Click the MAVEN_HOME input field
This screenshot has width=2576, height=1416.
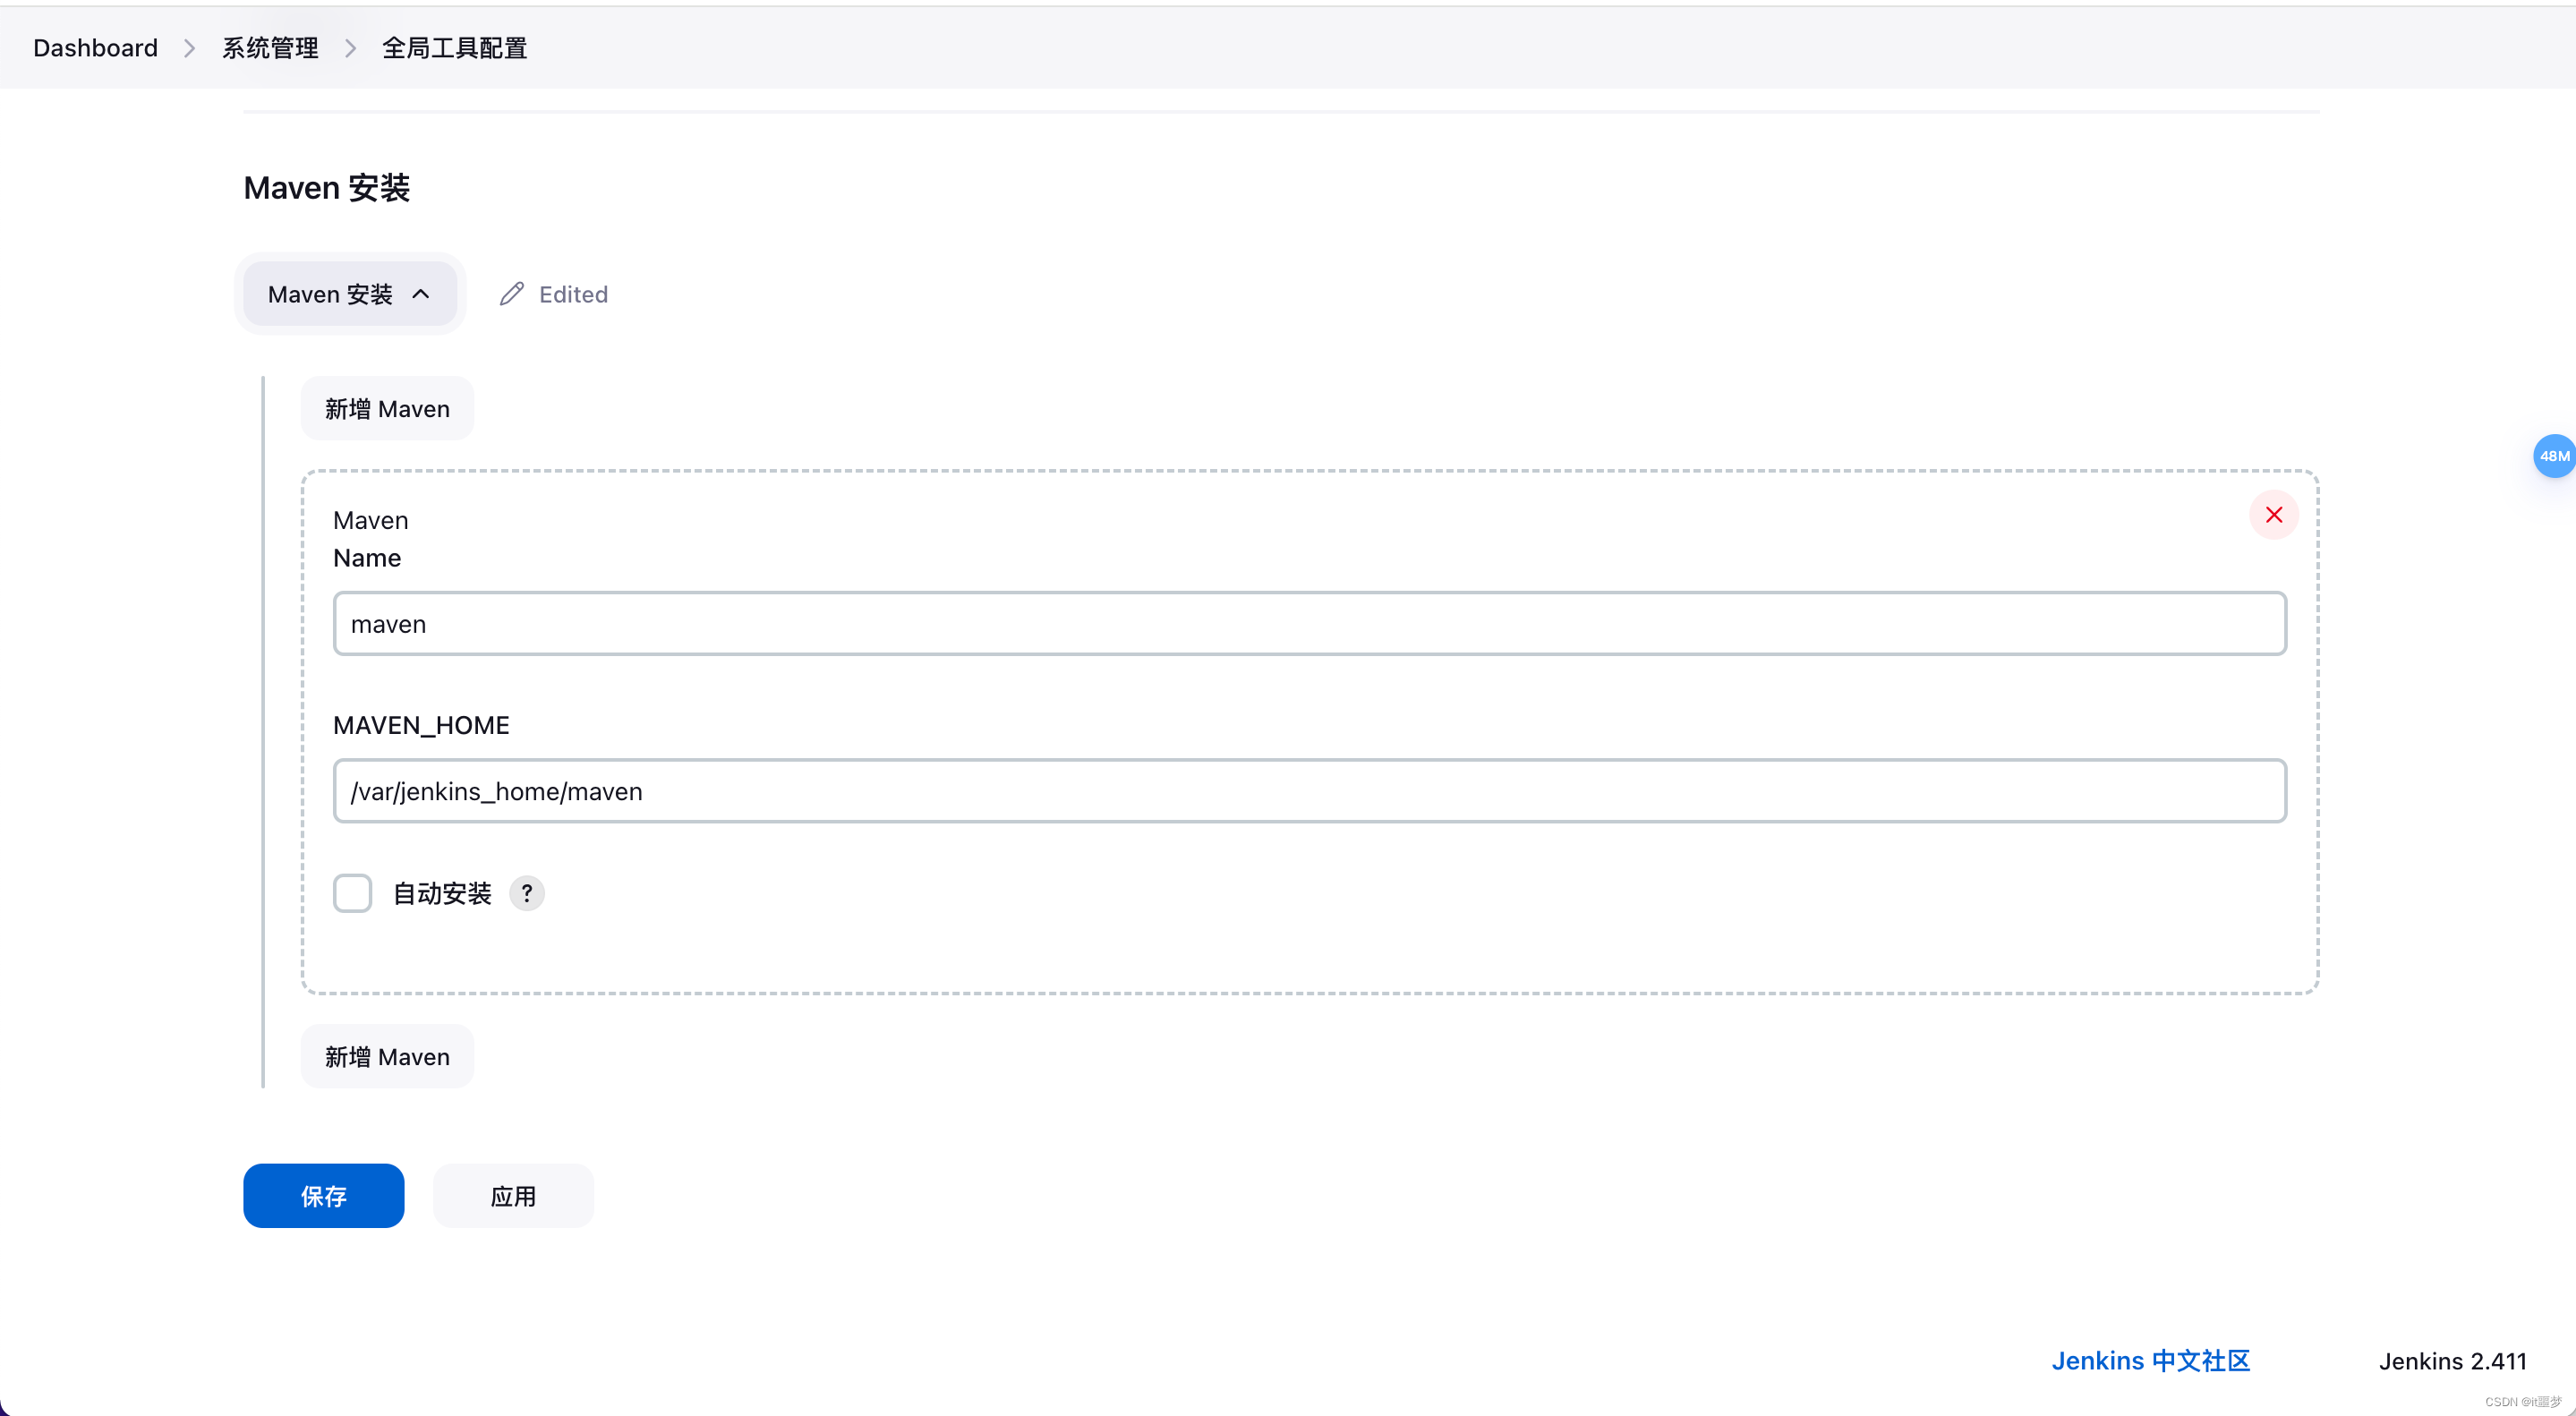[x=1309, y=790]
